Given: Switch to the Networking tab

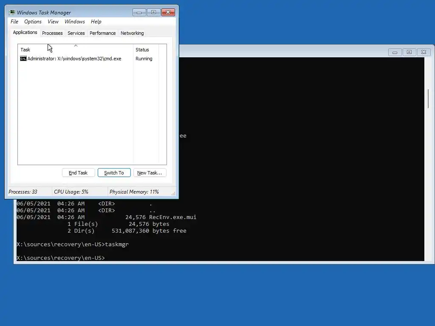Looking at the screenshot, I should pos(132,33).
